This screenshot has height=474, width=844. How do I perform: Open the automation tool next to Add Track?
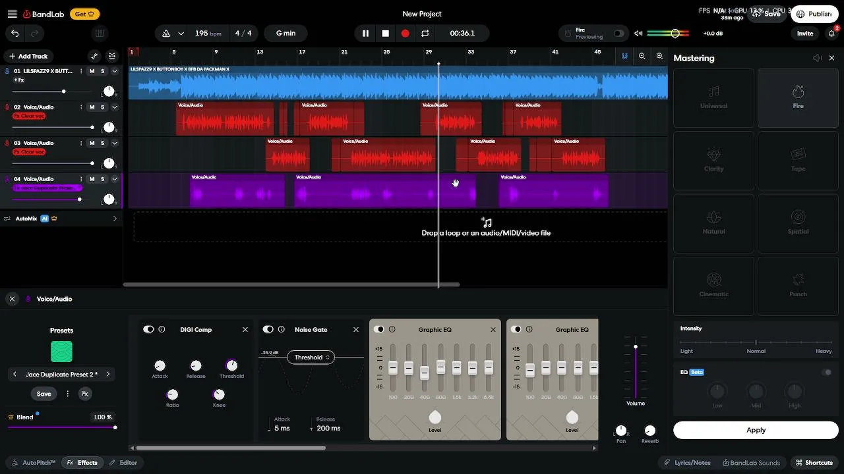[94, 57]
